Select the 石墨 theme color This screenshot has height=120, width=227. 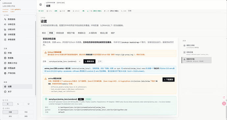pos(10,112)
